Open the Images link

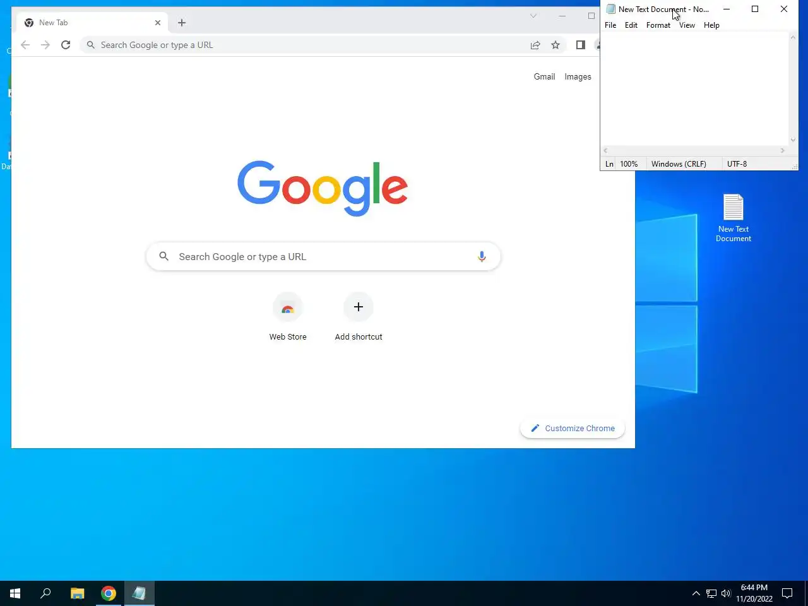pyautogui.click(x=578, y=76)
